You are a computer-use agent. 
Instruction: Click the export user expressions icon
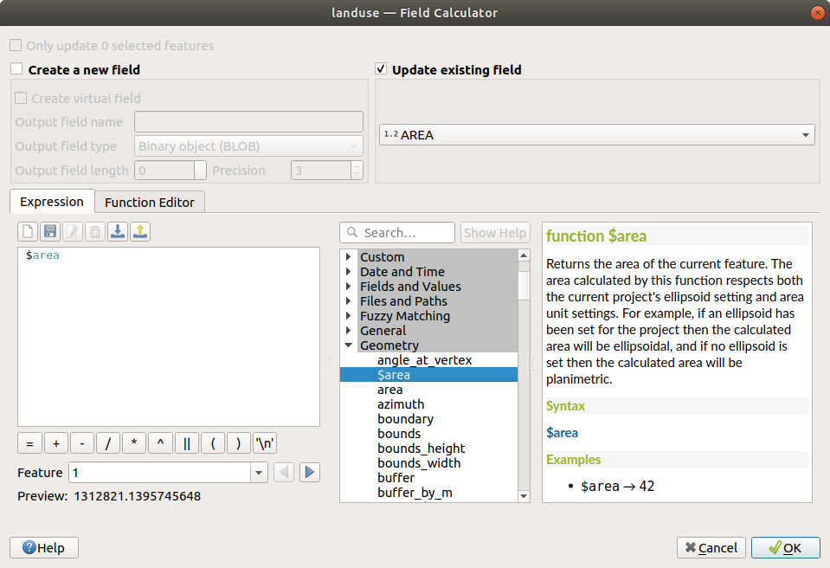tap(140, 231)
